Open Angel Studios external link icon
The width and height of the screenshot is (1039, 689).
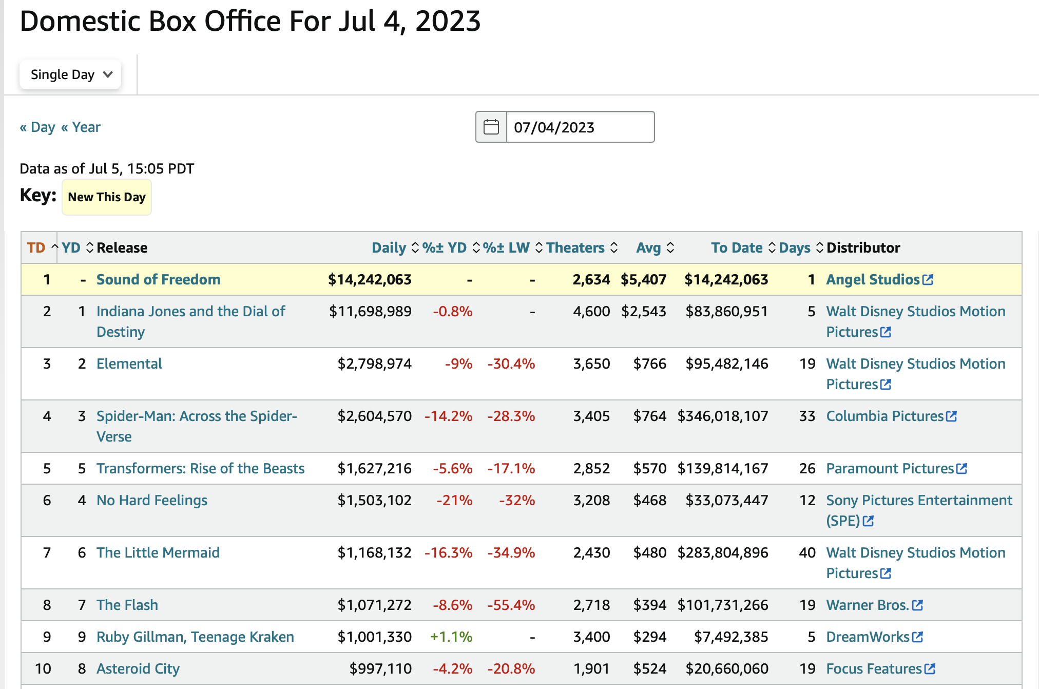point(928,280)
